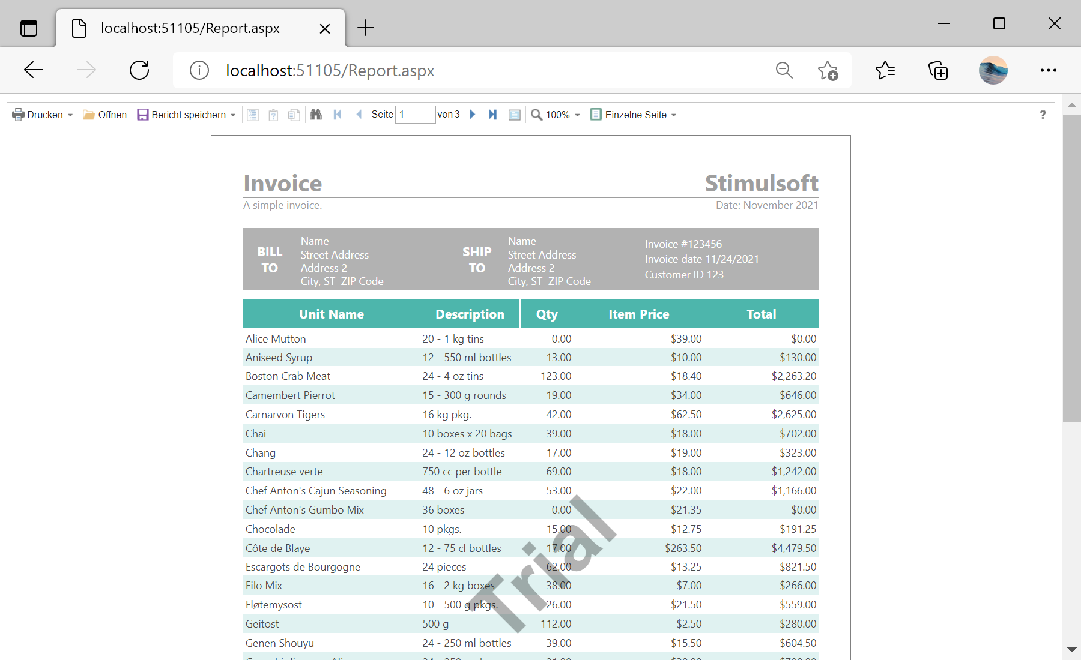Click the Öffnen folder button

pos(105,115)
